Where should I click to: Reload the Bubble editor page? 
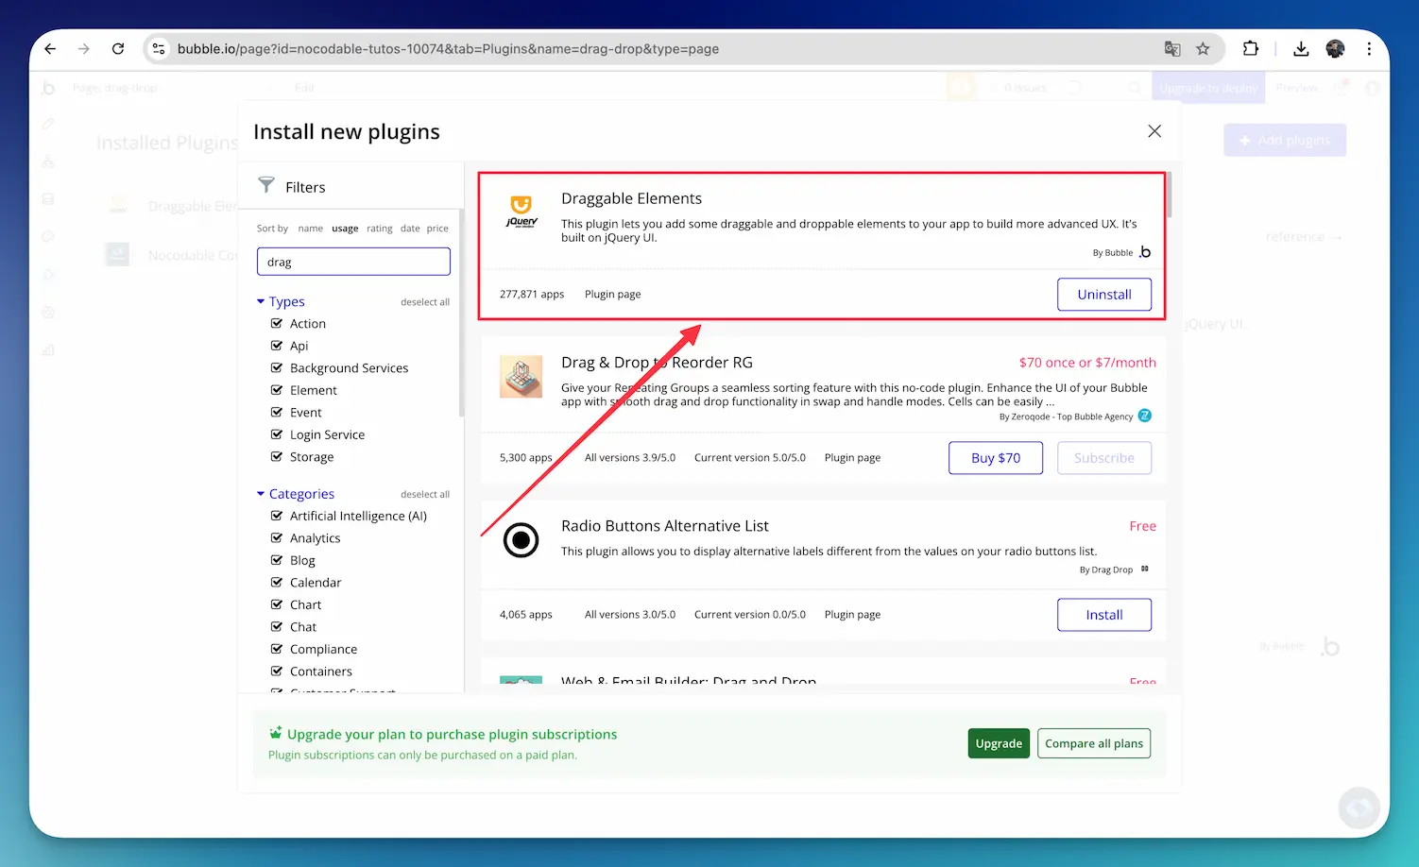click(x=118, y=49)
